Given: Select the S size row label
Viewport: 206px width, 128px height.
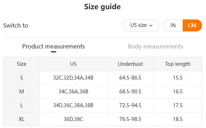Looking at the screenshot, I should click(22, 78).
